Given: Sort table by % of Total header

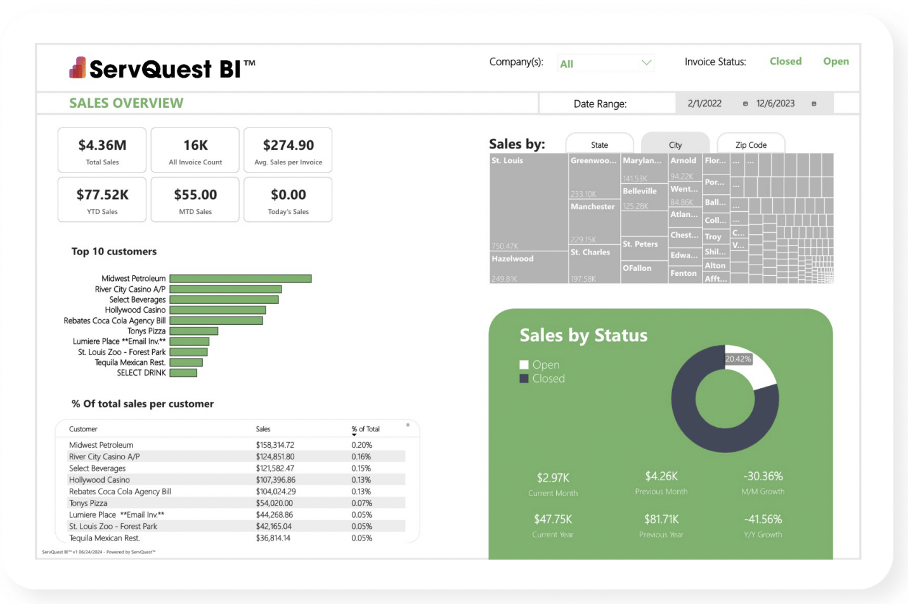Looking at the screenshot, I should tap(366, 429).
